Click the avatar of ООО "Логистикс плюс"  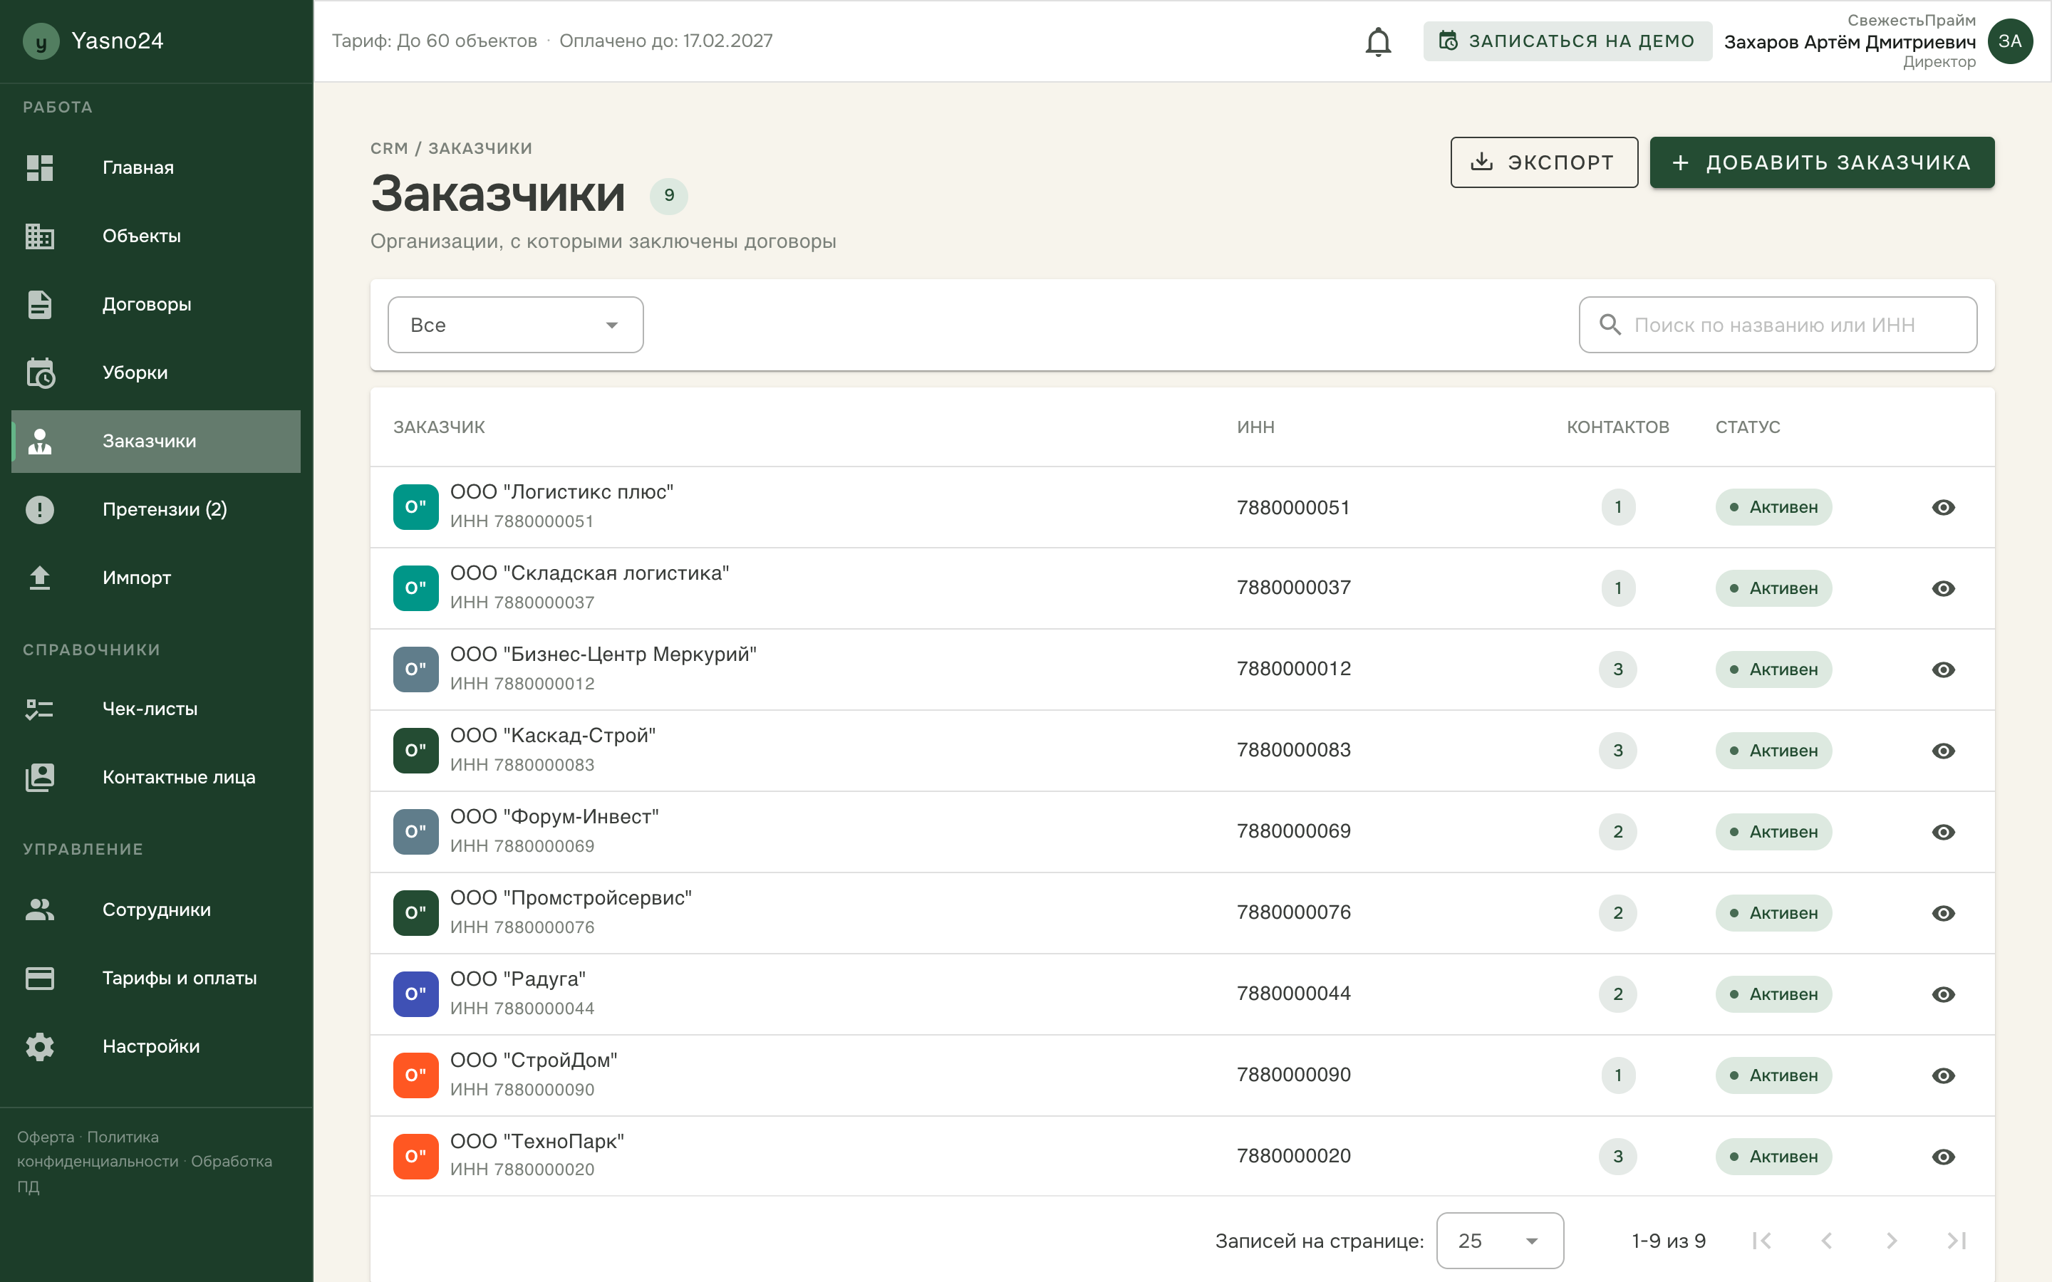tap(415, 507)
